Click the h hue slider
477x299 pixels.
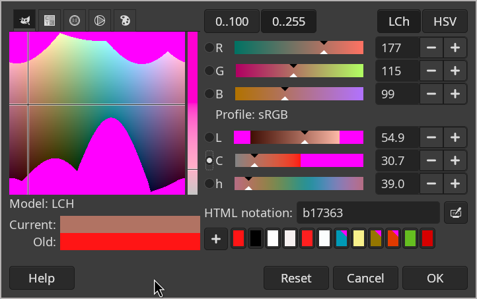coord(299,183)
